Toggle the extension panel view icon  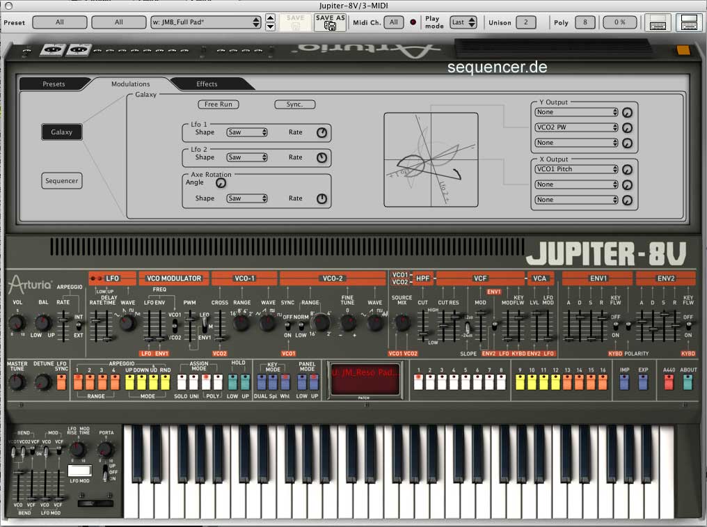click(689, 22)
